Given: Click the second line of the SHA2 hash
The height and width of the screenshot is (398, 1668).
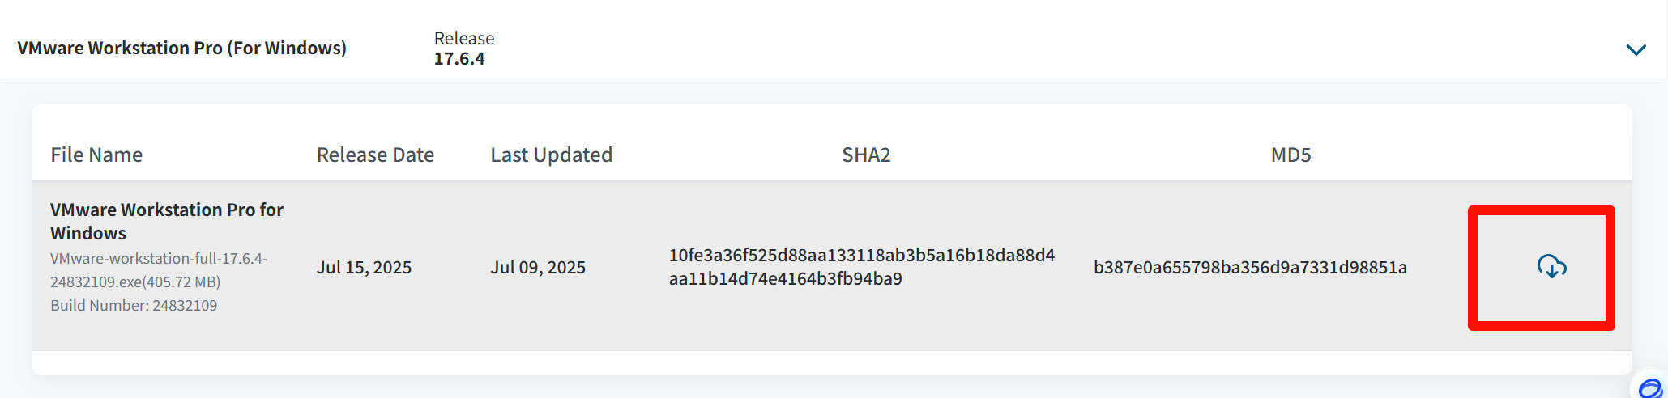Looking at the screenshot, I should point(785,279).
